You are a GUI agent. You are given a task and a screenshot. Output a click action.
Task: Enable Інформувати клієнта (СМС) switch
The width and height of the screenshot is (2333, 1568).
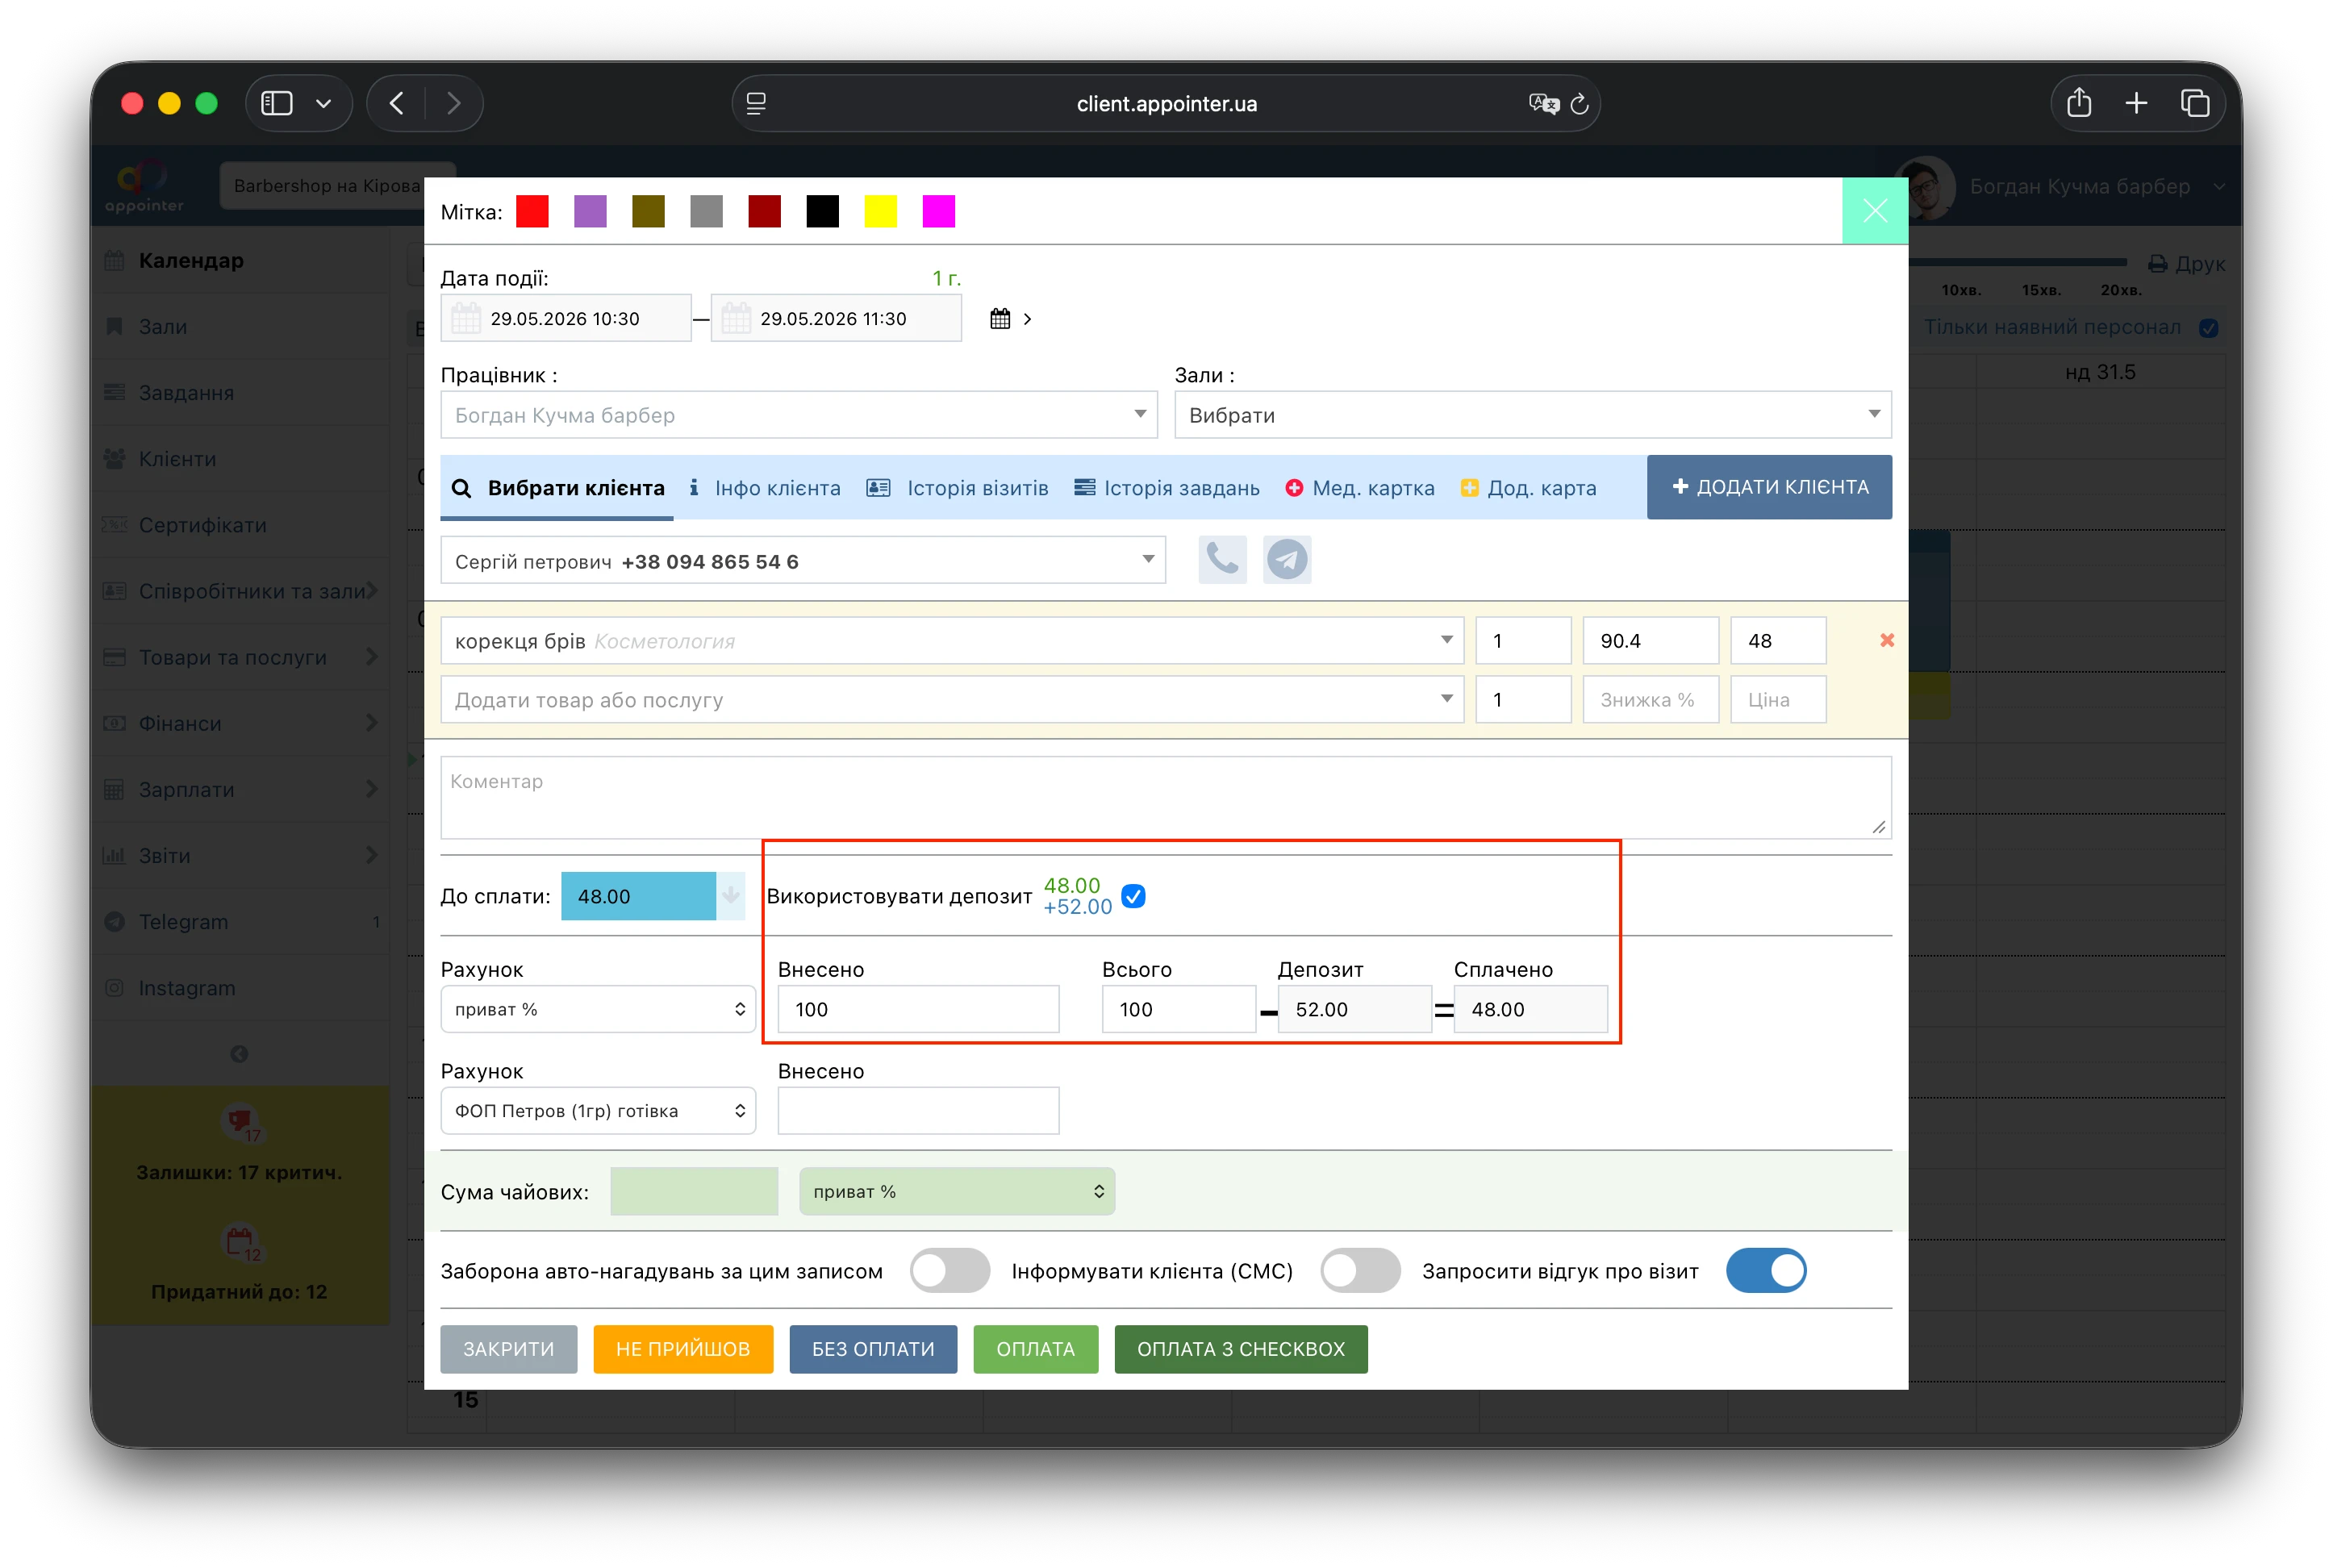point(1360,1271)
